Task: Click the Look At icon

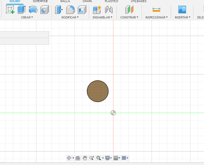Action: pyautogui.click(x=78, y=158)
